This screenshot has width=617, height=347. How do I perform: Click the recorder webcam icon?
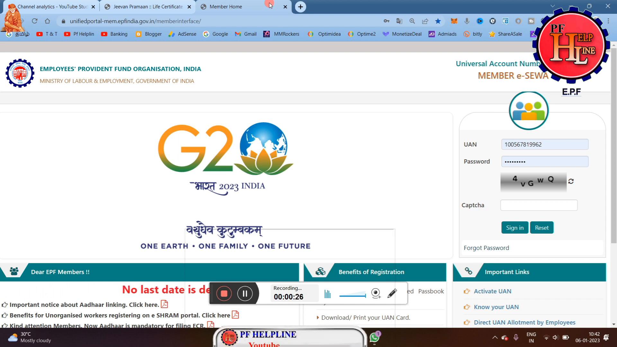click(x=376, y=293)
